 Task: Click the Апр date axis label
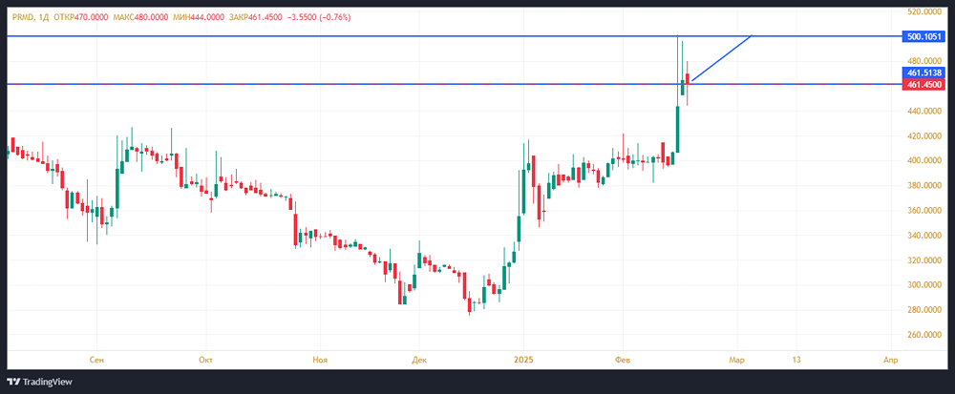click(x=890, y=360)
